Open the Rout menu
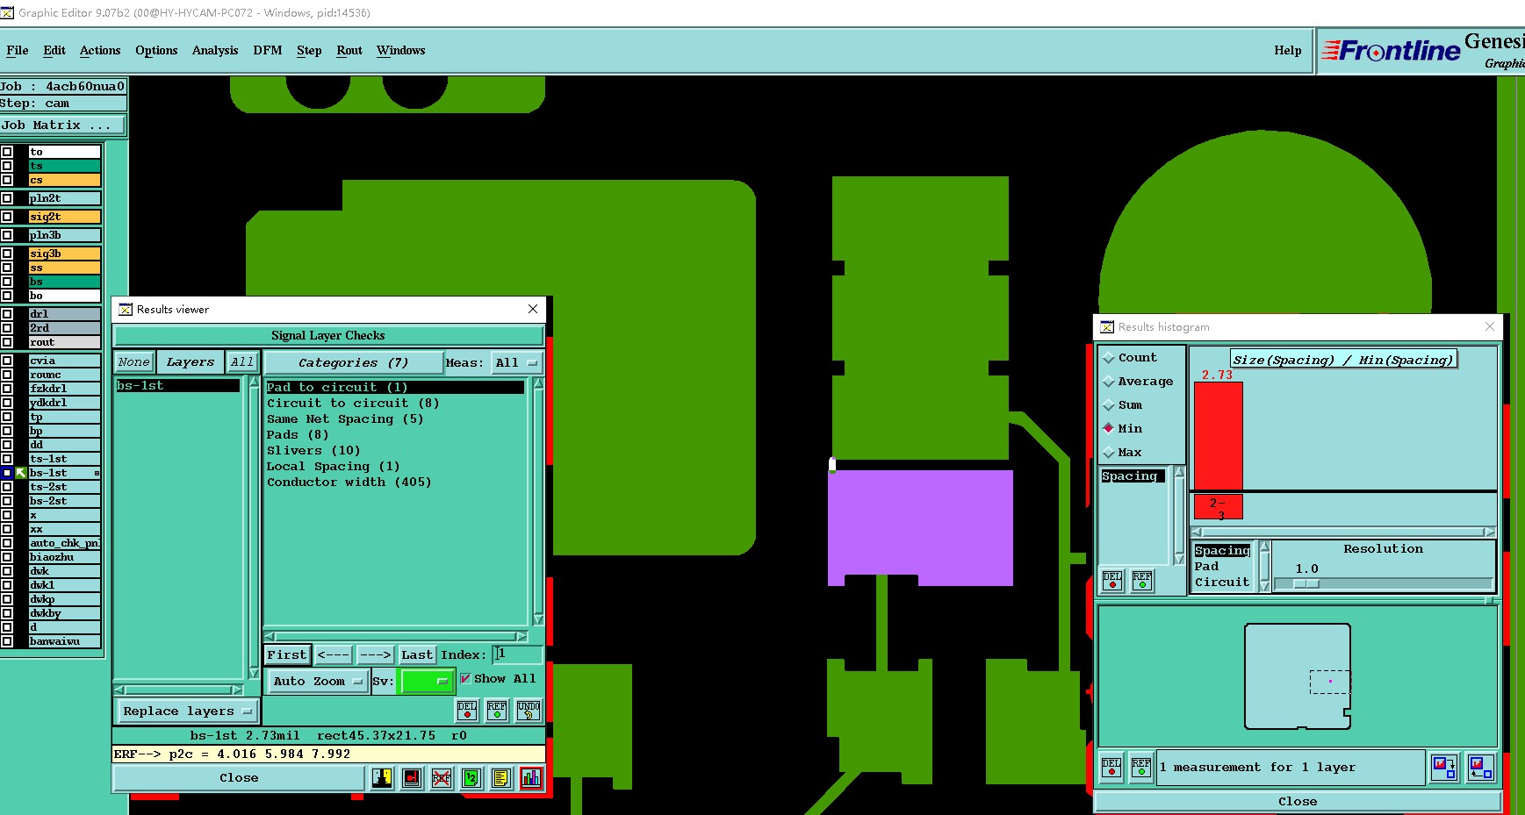1525x815 pixels. tap(349, 51)
